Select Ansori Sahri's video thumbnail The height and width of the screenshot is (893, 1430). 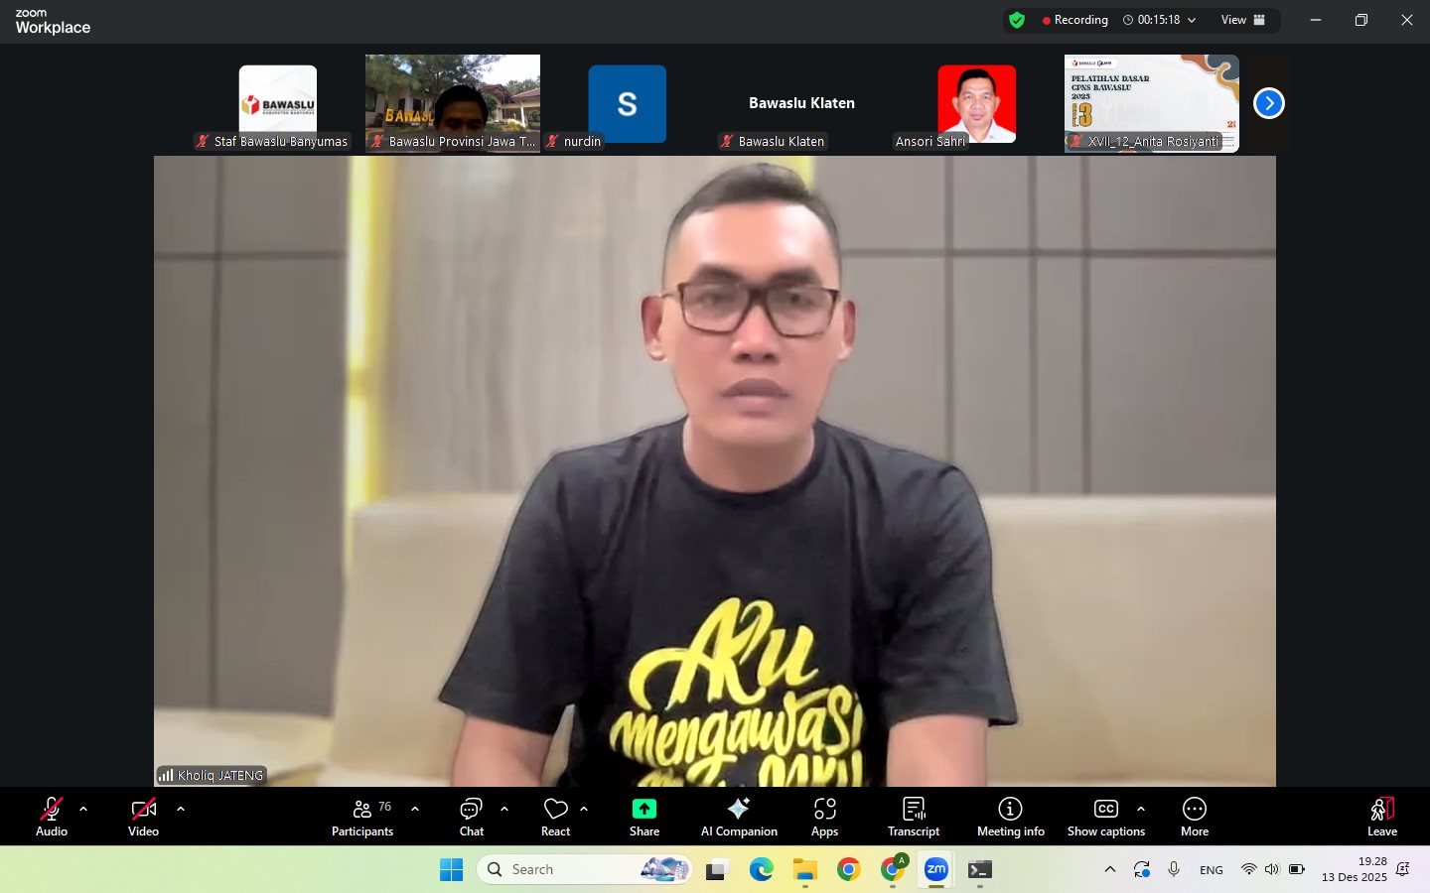pyautogui.click(x=976, y=104)
